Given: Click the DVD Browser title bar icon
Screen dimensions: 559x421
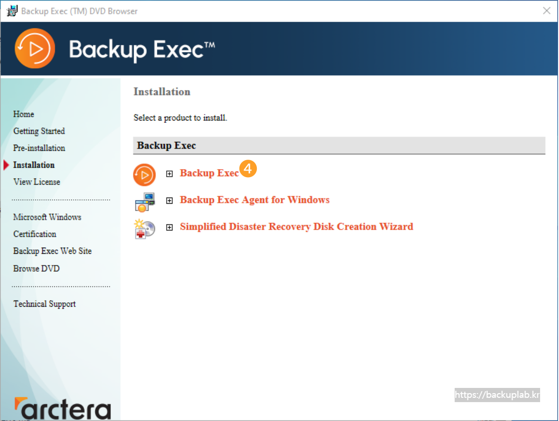Looking at the screenshot, I should coord(12,11).
